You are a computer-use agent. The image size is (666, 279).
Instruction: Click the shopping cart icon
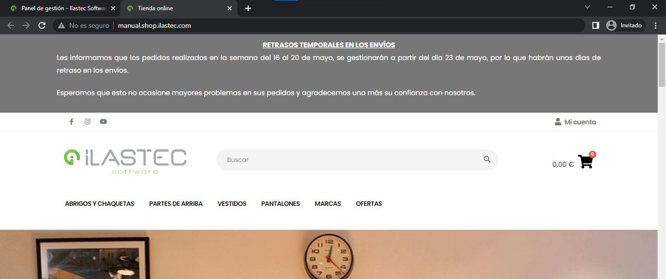[x=585, y=161]
